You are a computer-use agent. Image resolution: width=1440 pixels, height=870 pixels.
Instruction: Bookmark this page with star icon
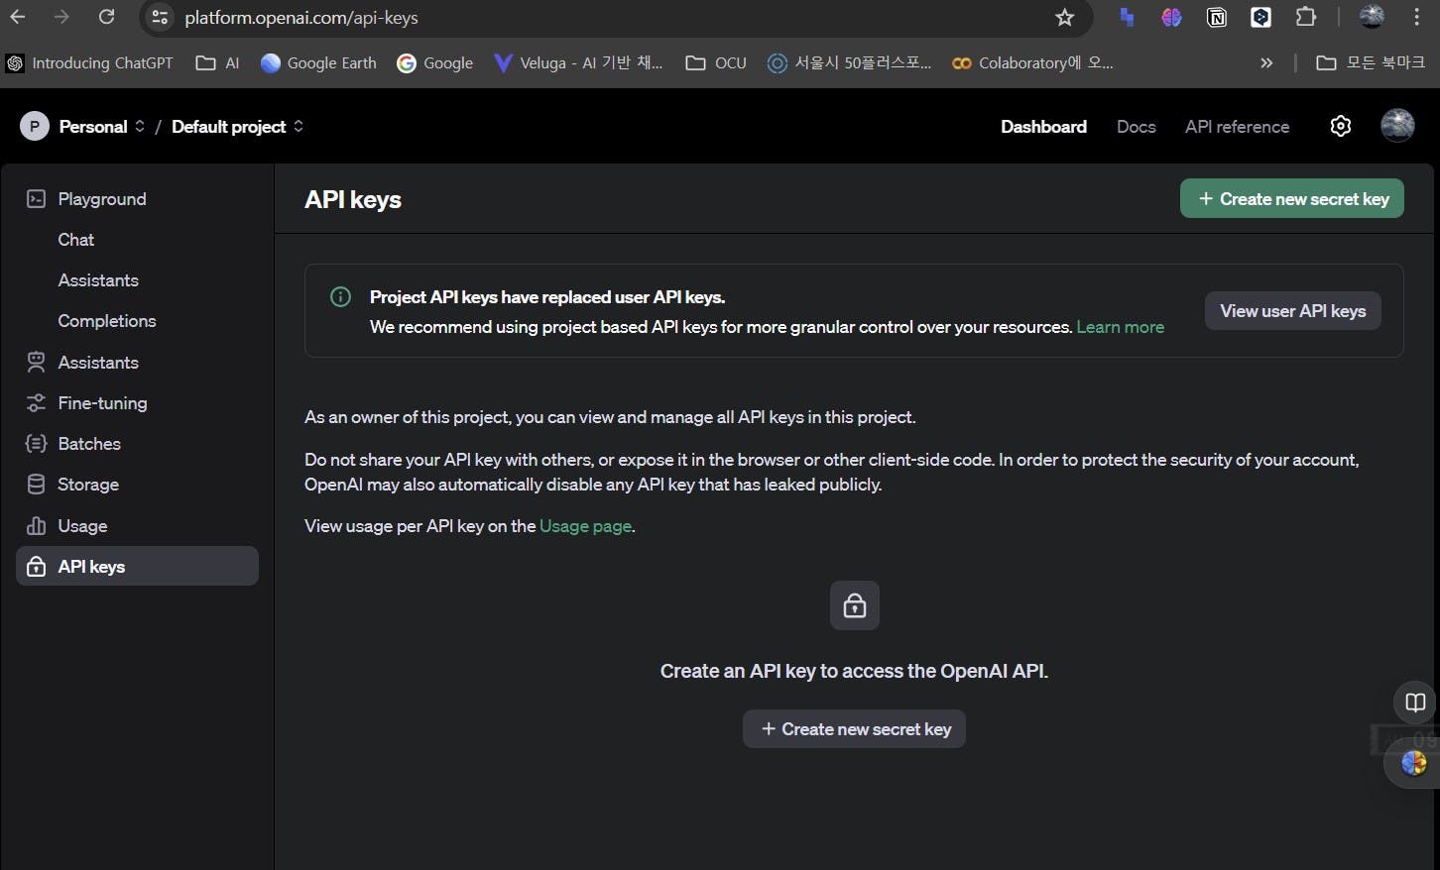1064,18
